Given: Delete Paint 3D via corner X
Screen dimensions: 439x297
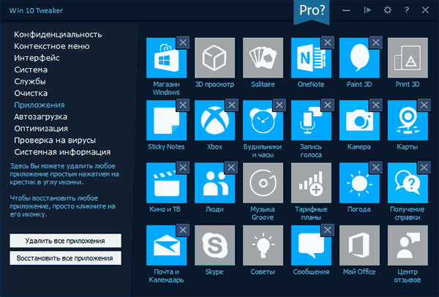Looking at the screenshot, I should (376, 42).
